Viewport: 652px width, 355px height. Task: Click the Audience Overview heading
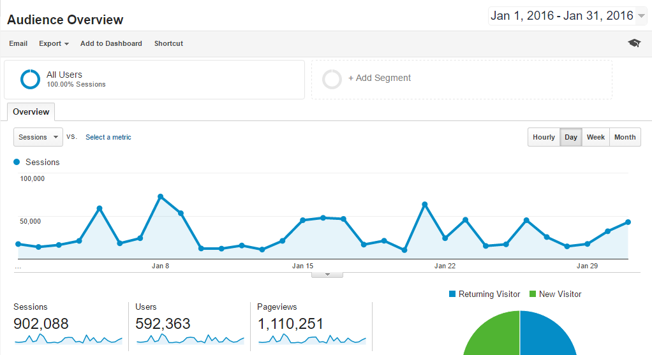point(65,20)
